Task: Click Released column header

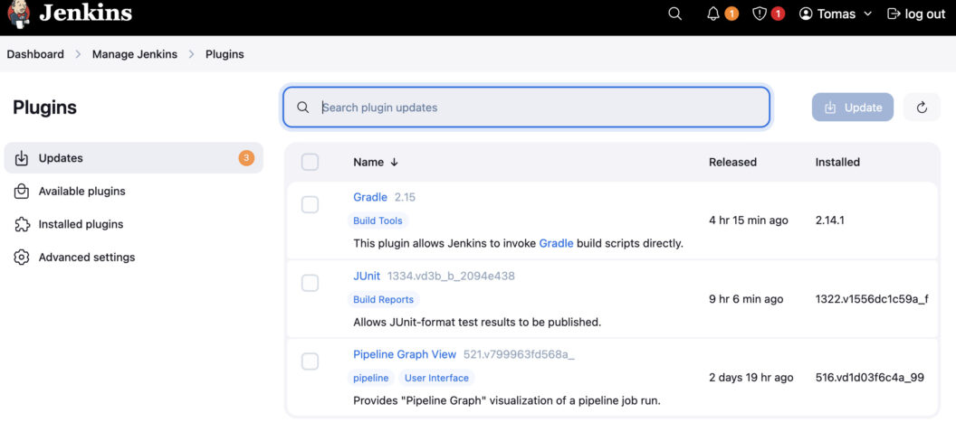Action: click(x=732, y=162)
